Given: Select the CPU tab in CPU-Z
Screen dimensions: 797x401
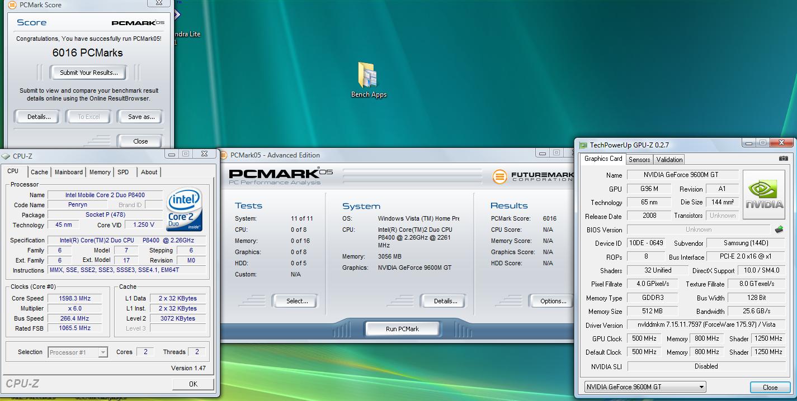Looking at the screenshot, I should tap(13, 171).
